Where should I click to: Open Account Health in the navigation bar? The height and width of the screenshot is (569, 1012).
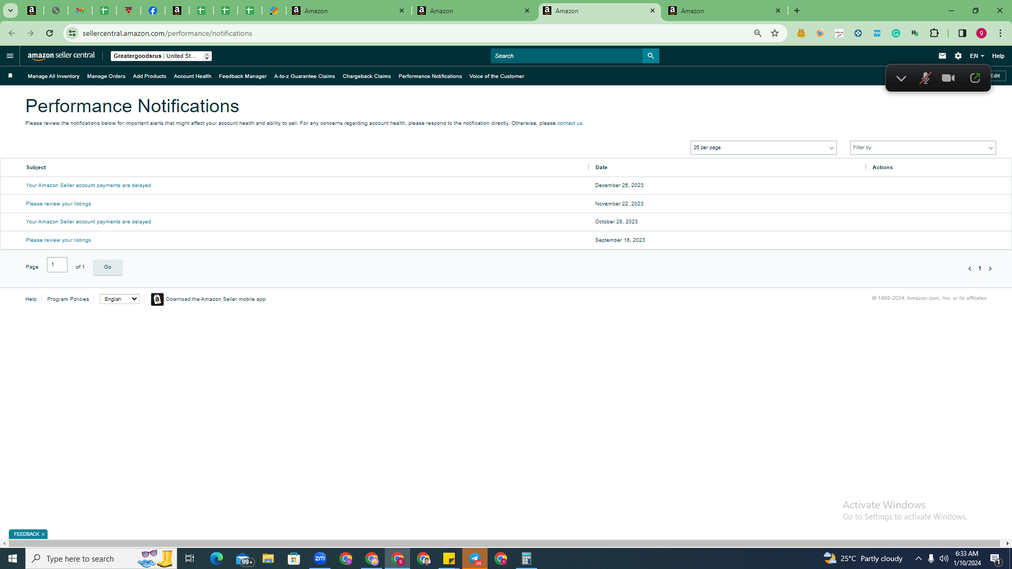[x=192, y=76]
